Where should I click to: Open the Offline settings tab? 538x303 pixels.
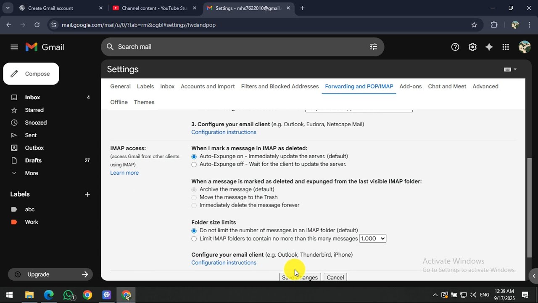119,102
